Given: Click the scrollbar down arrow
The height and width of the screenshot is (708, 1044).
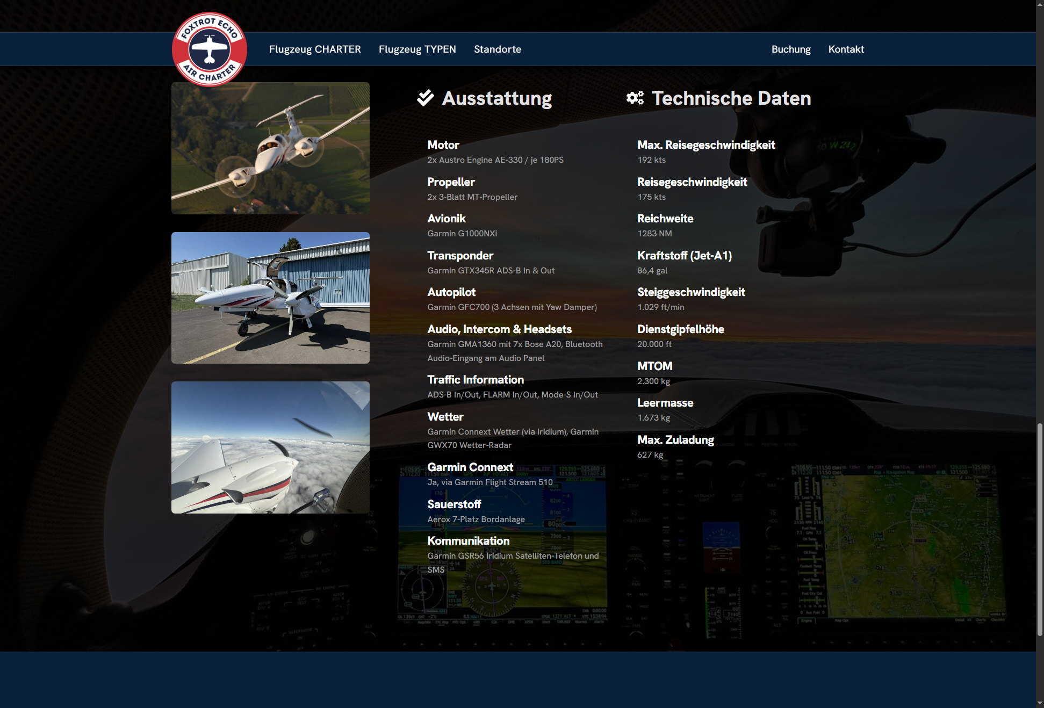Looking at the screenshot, I should click(1040, 703).
